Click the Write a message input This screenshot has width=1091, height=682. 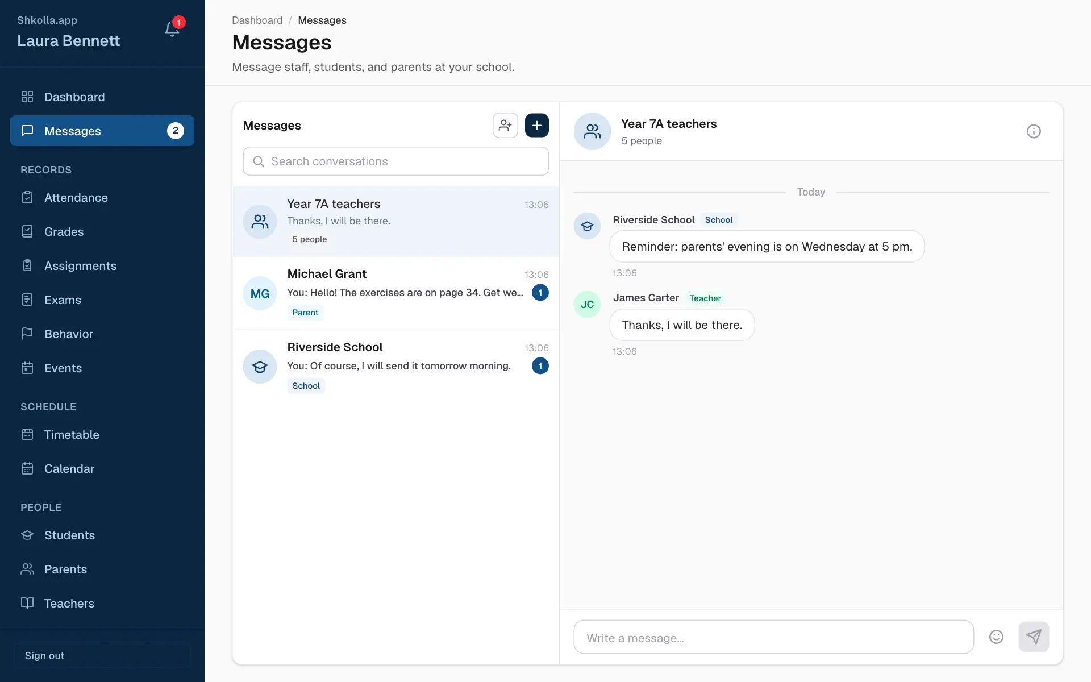(774, 637)
